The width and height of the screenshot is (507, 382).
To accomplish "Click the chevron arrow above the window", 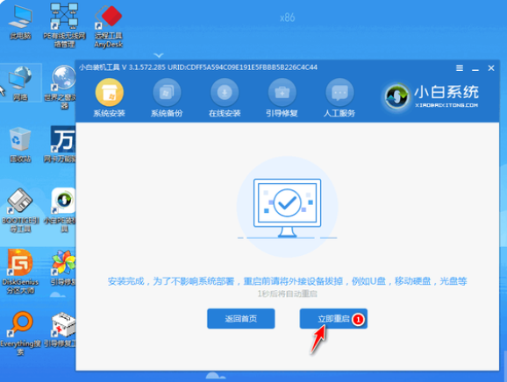I will (159, 55).
